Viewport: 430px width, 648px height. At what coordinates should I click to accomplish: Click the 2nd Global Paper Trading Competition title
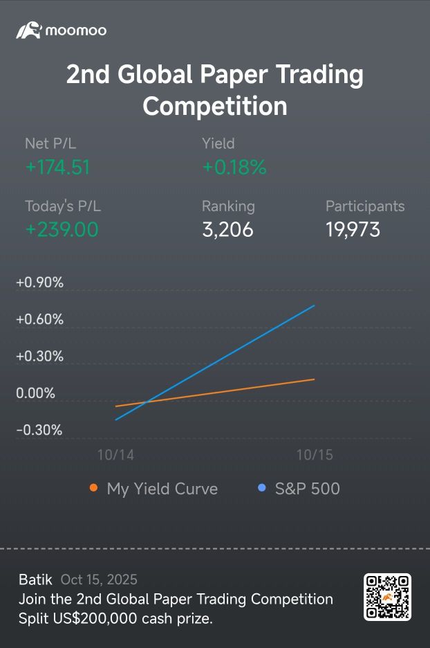point(215,90)
